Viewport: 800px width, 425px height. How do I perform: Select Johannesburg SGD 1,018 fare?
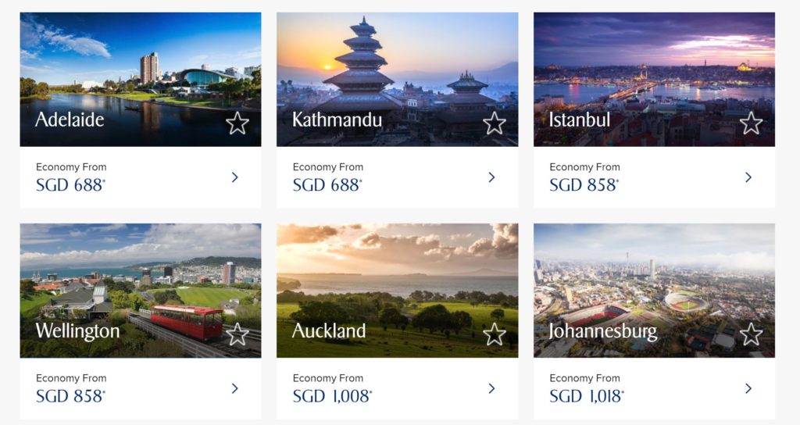pyautogui.click(x=586, y=396)
